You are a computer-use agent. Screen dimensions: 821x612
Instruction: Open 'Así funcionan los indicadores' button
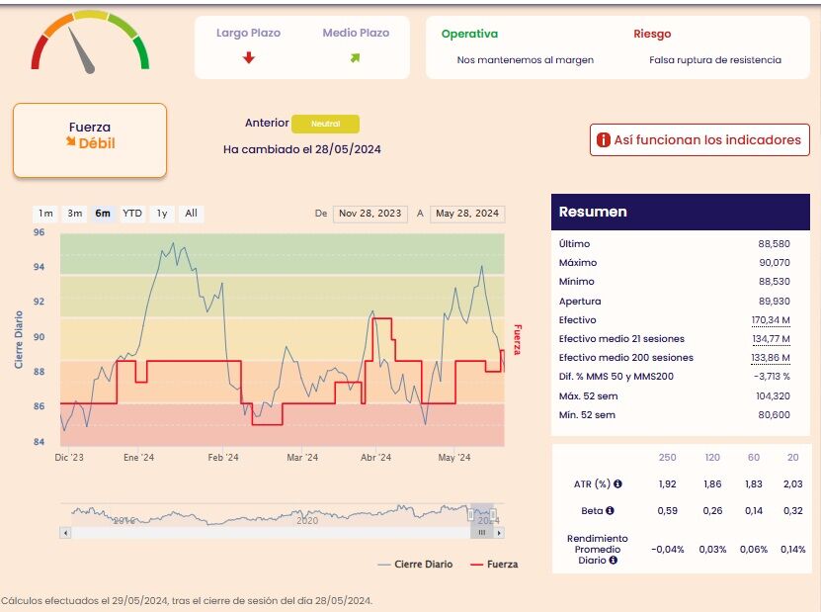pyautogui.click(x=699, y=140)
